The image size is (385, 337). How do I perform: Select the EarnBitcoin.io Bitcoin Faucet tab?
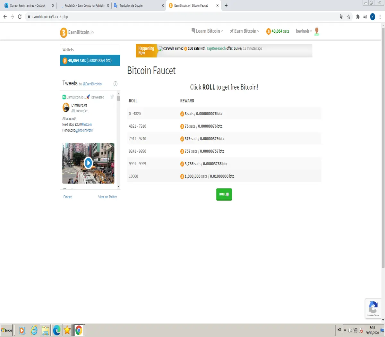pyautogui.click(x=193, y=5)
